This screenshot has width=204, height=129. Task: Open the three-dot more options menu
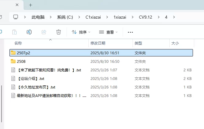coord(130,32)
